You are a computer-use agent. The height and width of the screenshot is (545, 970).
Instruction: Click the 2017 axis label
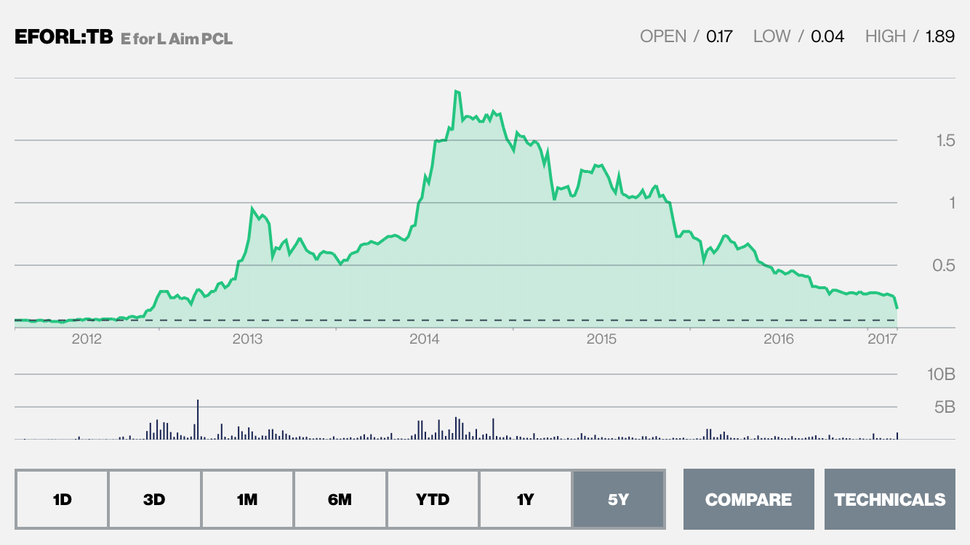click(x=883, y=339)
